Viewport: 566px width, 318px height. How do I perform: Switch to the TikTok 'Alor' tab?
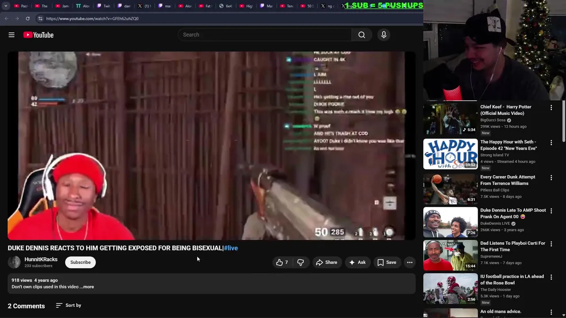(83, 6)
